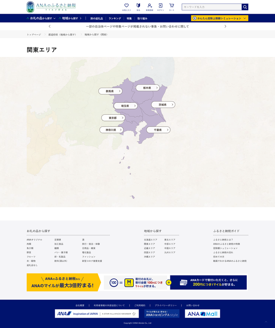Select 群馬県 on the map
The width and height of the screenshot is (275, 328).
[x=110, y=91]
